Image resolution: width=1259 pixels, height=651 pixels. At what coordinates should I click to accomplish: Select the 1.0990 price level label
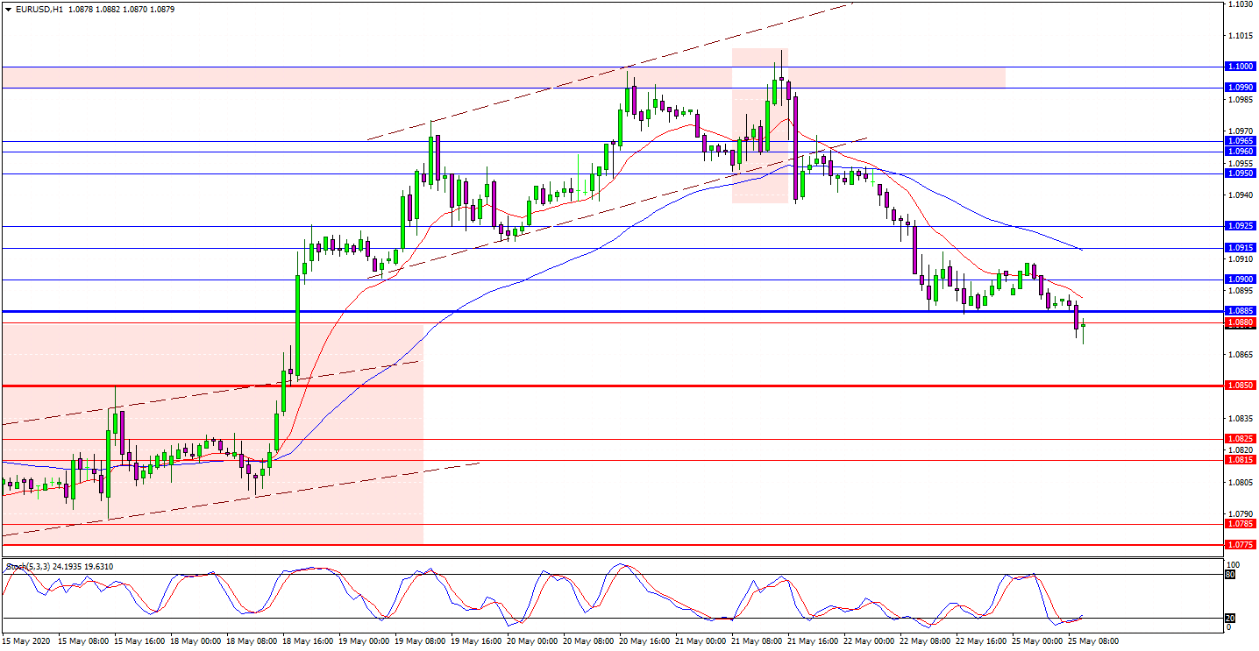pos(1240,88)
